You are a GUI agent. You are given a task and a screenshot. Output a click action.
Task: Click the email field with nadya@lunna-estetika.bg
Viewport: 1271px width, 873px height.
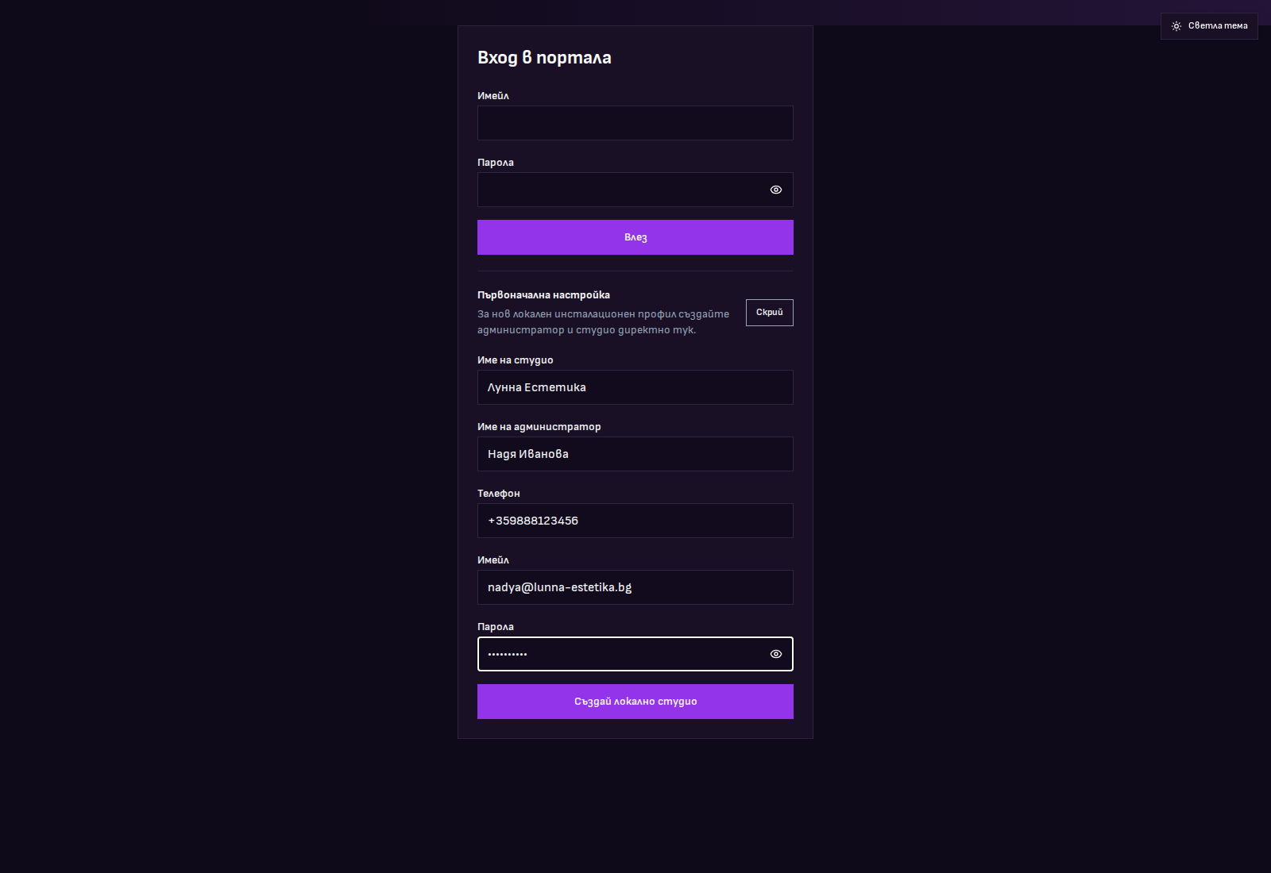[635, 587]
